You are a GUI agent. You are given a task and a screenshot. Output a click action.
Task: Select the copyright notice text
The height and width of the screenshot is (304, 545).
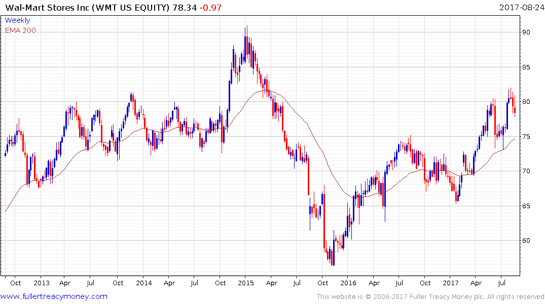click(430, 297)
